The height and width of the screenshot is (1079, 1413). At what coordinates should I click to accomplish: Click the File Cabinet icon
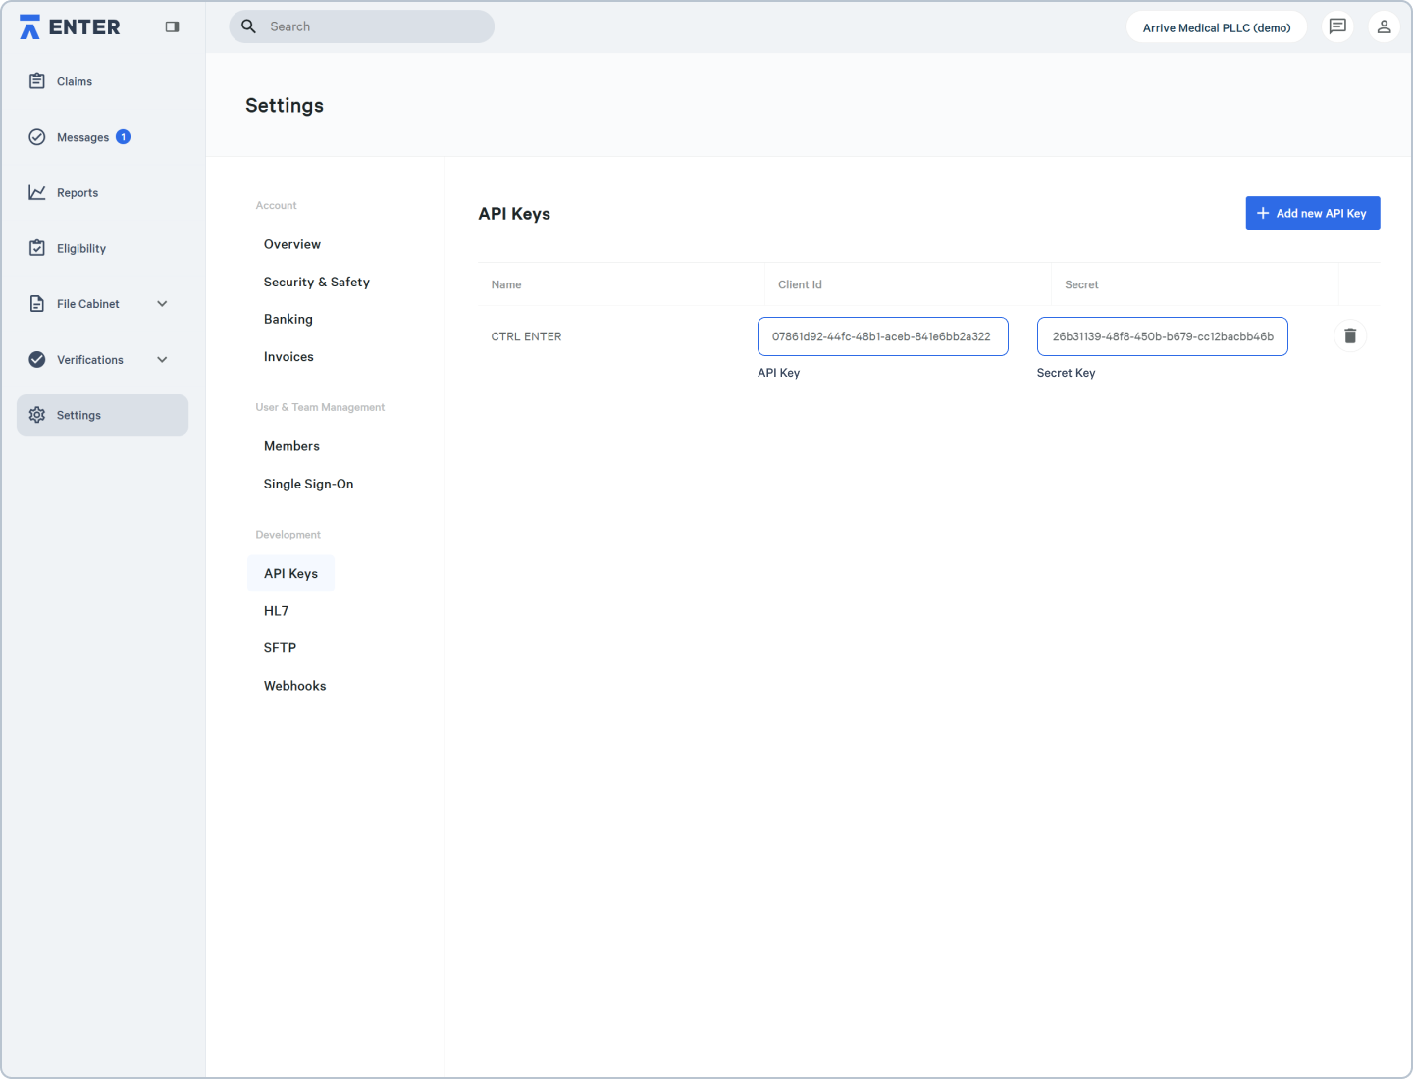click(x=36, y=304)
